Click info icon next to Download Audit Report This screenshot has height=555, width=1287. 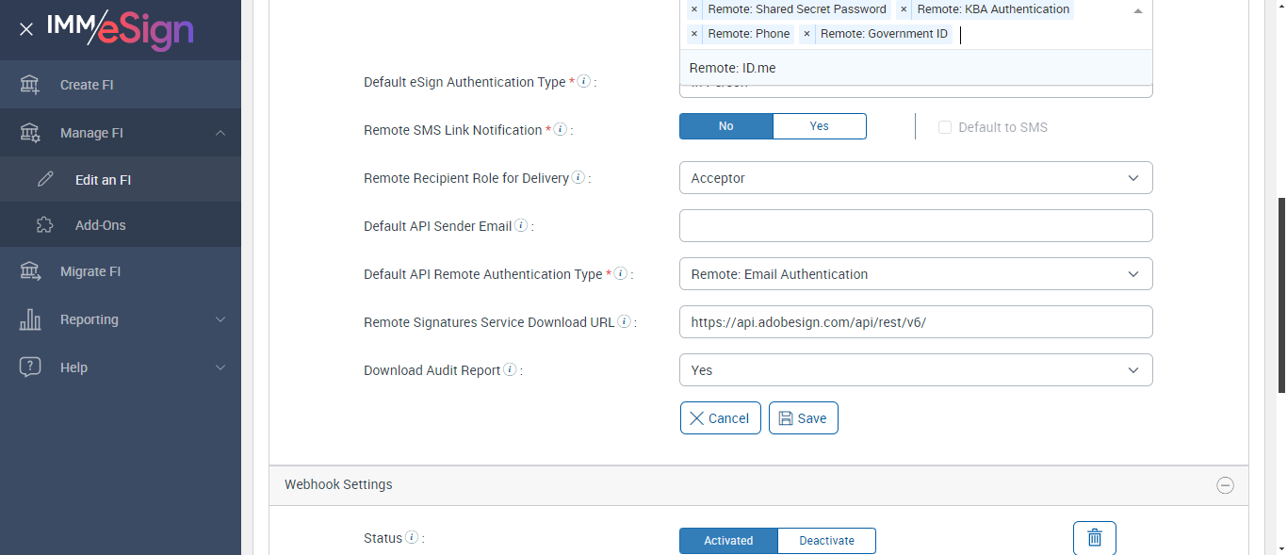(510, 370)
